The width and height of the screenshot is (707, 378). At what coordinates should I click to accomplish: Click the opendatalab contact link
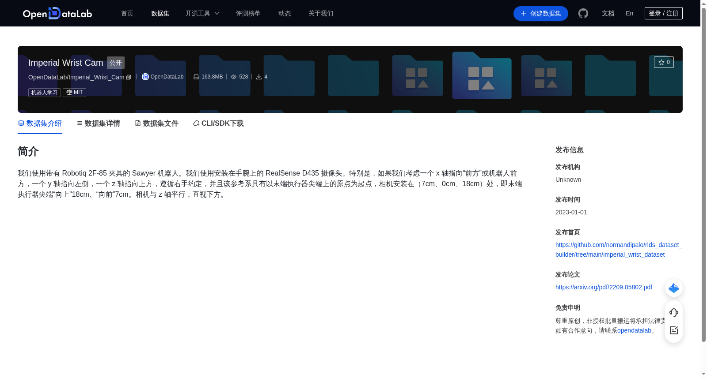634,330
